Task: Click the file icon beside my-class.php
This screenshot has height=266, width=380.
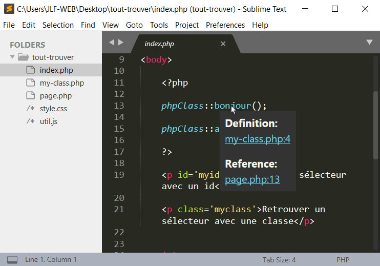Action: [31, 83]
